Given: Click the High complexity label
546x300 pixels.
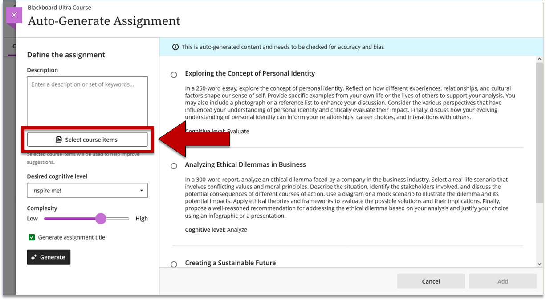Looking at the screenshot, I should click(142, 219).
